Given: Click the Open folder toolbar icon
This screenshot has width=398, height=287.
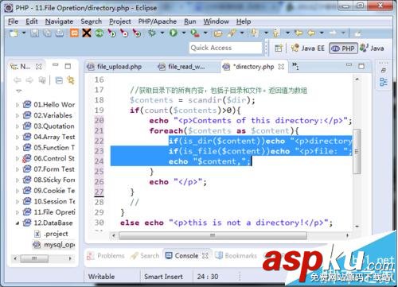Looking at the screenshot, I should [218, 33].
